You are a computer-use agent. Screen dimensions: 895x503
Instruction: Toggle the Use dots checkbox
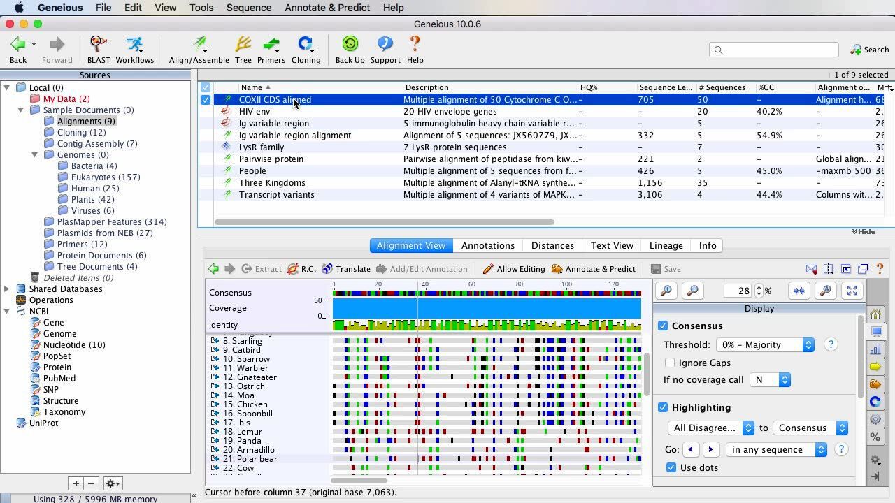[671, 467]
